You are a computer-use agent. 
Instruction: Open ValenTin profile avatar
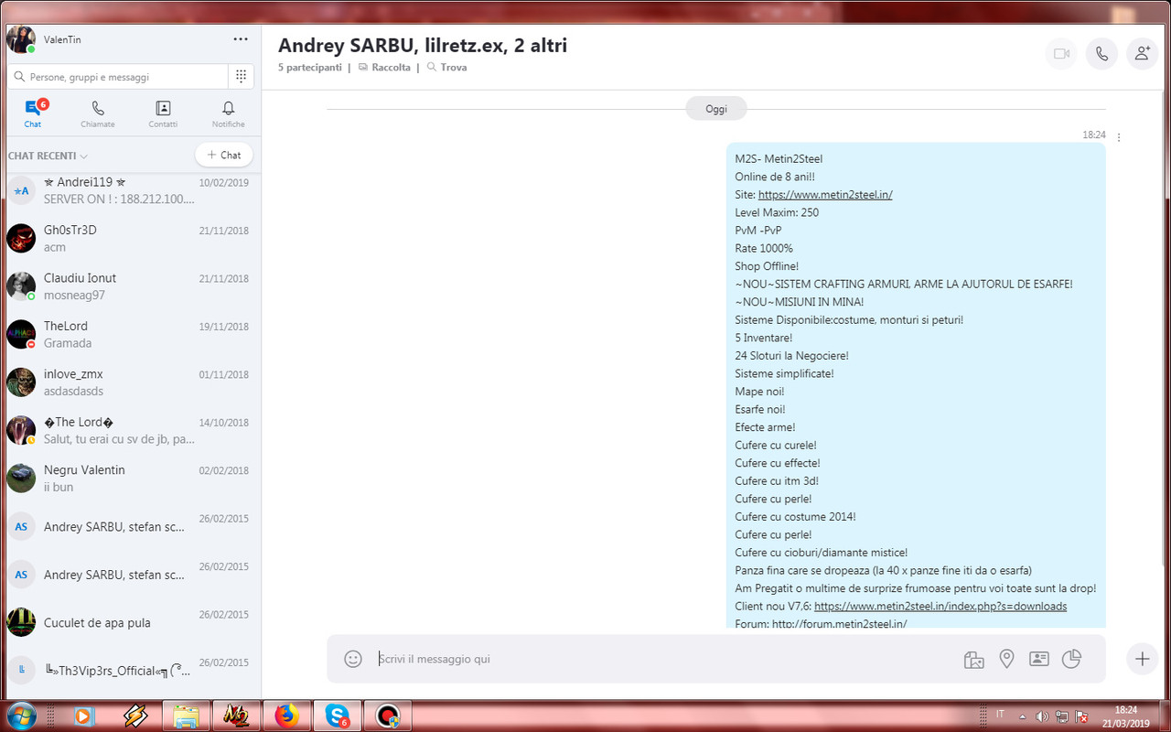20,39
